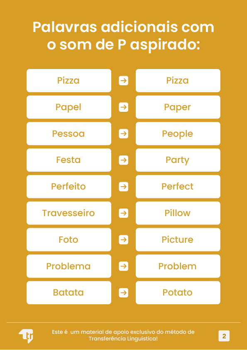Viewport: 247px width, 350px height.
Task: Select the Papel word card
Action: pyautogui.click(x=69, y=107)
